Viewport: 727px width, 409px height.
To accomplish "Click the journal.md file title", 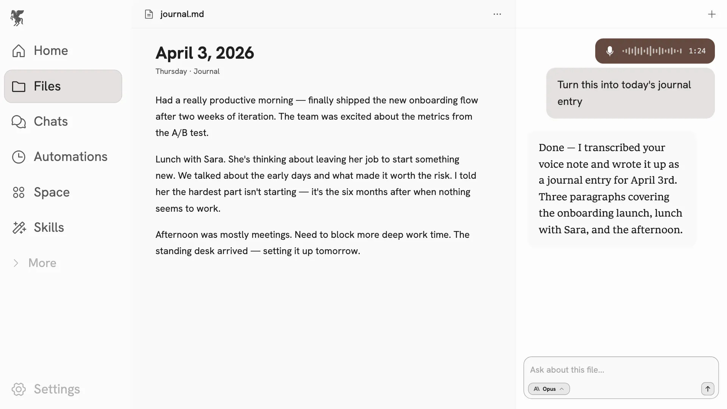I will click(182, 14).
